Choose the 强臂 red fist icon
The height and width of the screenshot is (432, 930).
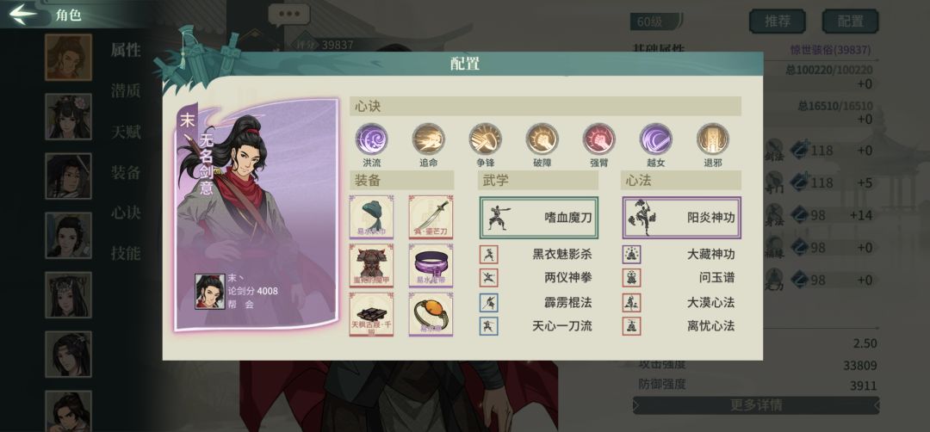[599, 139]
